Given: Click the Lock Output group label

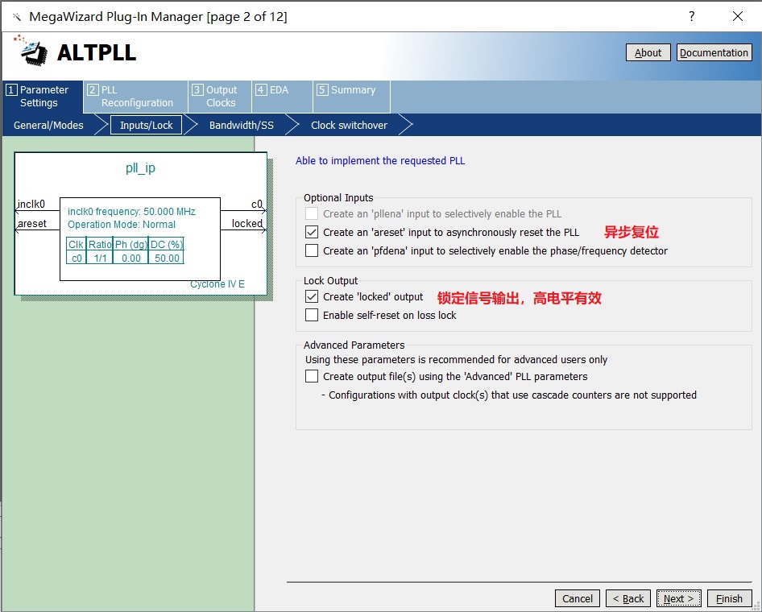Looking at the screenshot, I should 330,281.
